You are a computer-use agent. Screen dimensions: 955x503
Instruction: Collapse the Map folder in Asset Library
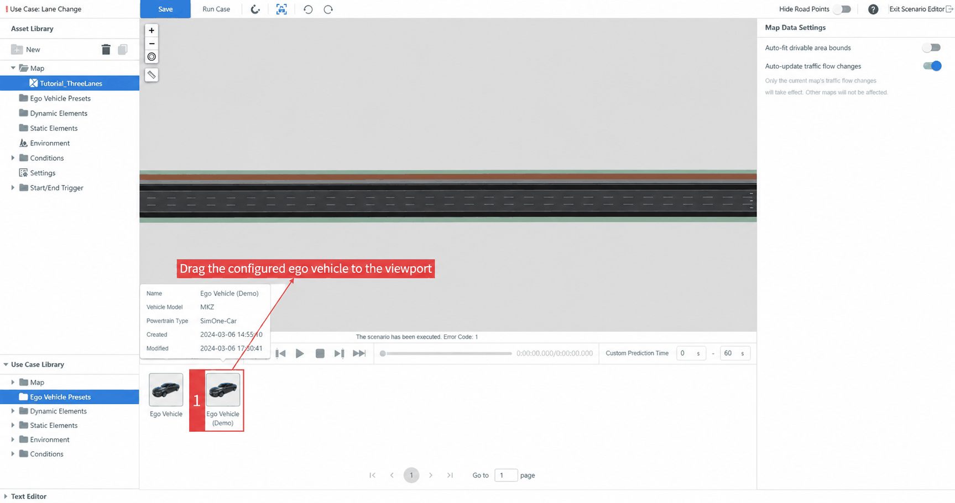13,68
